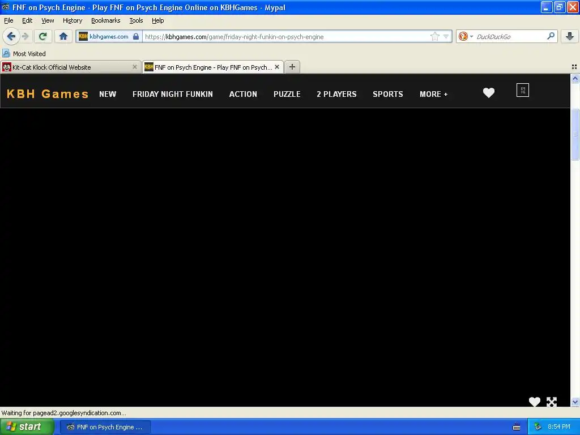
Task: Click the Forward navigation arrow
Action: [x=25, y=36]
